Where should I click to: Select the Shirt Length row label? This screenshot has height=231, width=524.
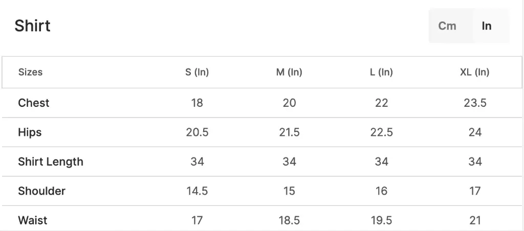click(51, 161)
